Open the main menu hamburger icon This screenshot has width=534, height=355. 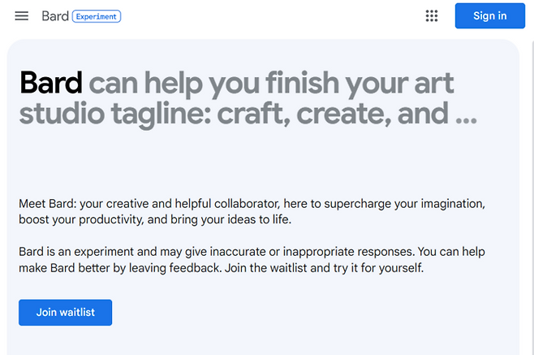22,16
